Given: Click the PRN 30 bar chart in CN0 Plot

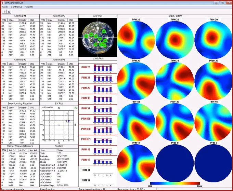Looking at the screenshot, I should pos(103,99).
